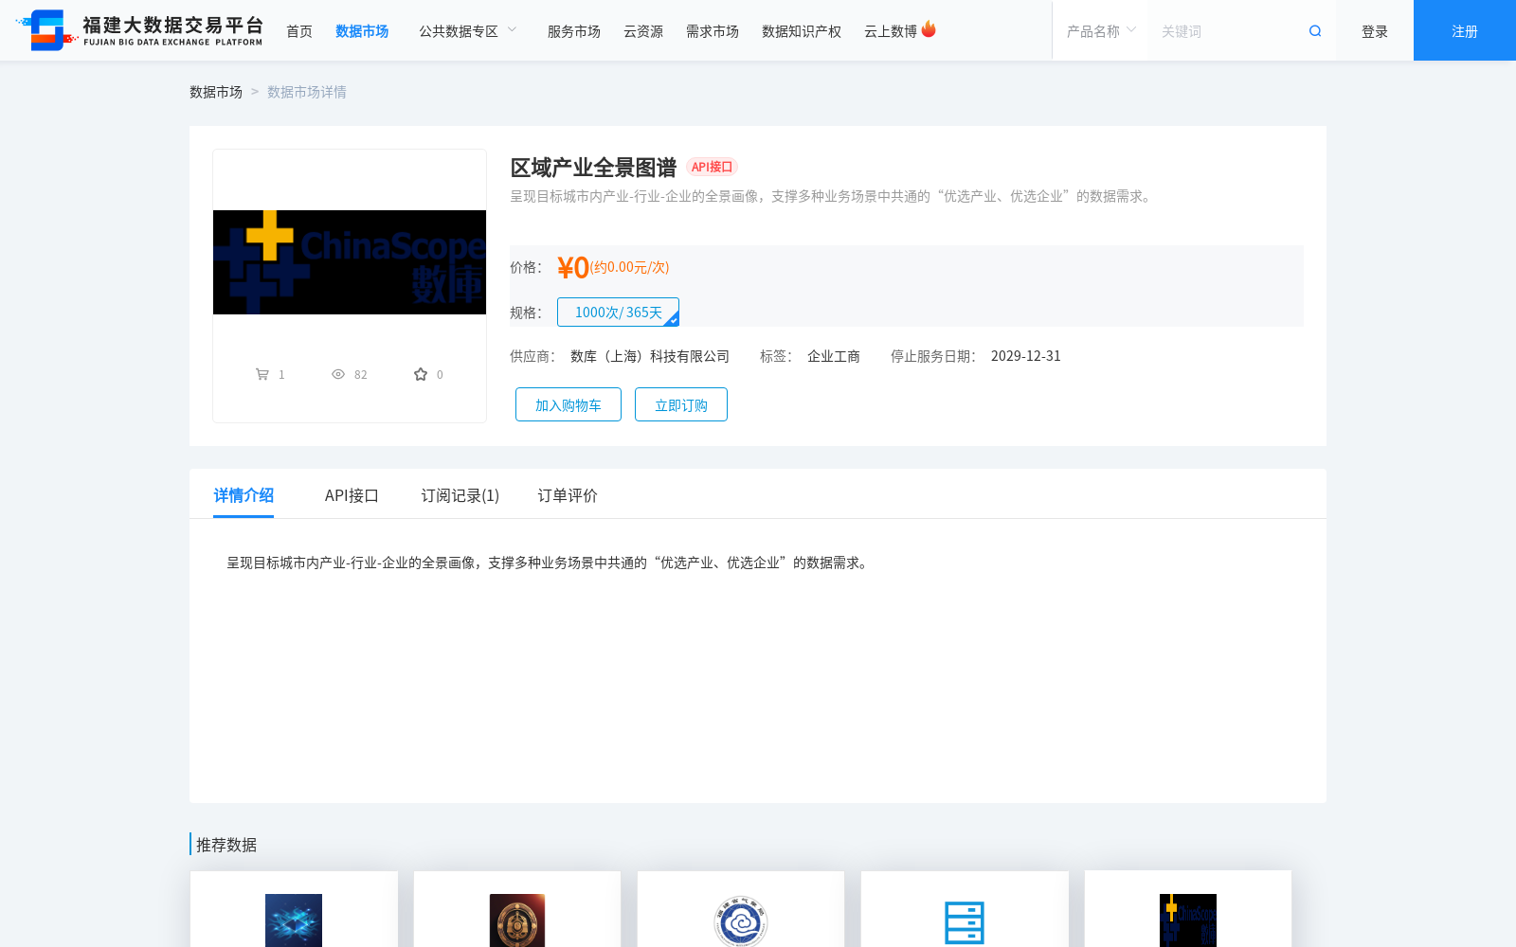Open the round meteorological logo thumbnail
The image size is (1516, 947).
[x=741, y=920]
